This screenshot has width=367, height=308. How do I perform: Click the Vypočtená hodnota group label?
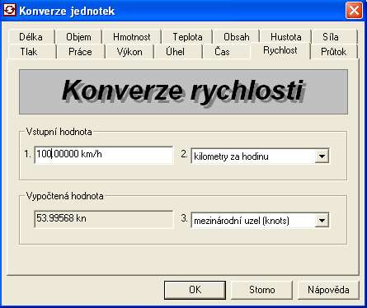pos(65,196)
